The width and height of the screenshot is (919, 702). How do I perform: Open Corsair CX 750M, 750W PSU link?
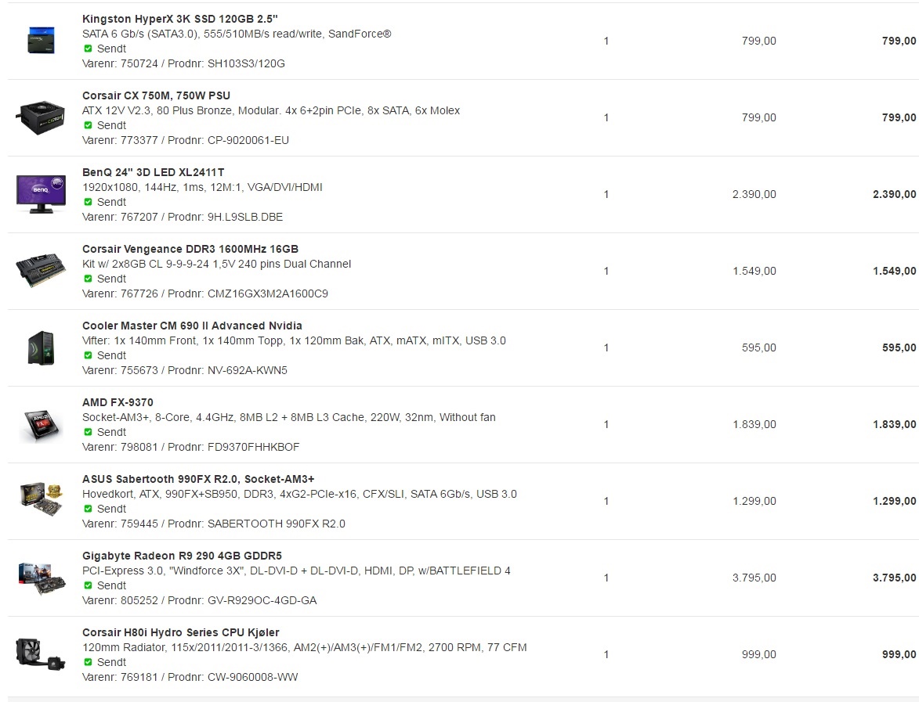pos(156,95)
